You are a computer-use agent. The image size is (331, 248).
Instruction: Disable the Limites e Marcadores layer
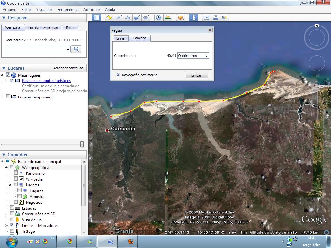click(x=12, y=225)
